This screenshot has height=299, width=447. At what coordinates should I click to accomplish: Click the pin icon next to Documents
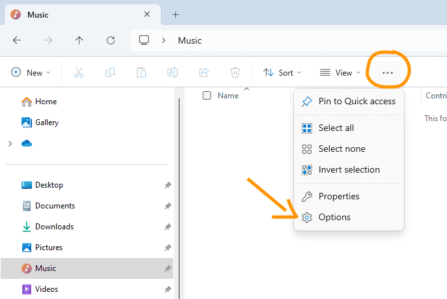pos(167,206)
